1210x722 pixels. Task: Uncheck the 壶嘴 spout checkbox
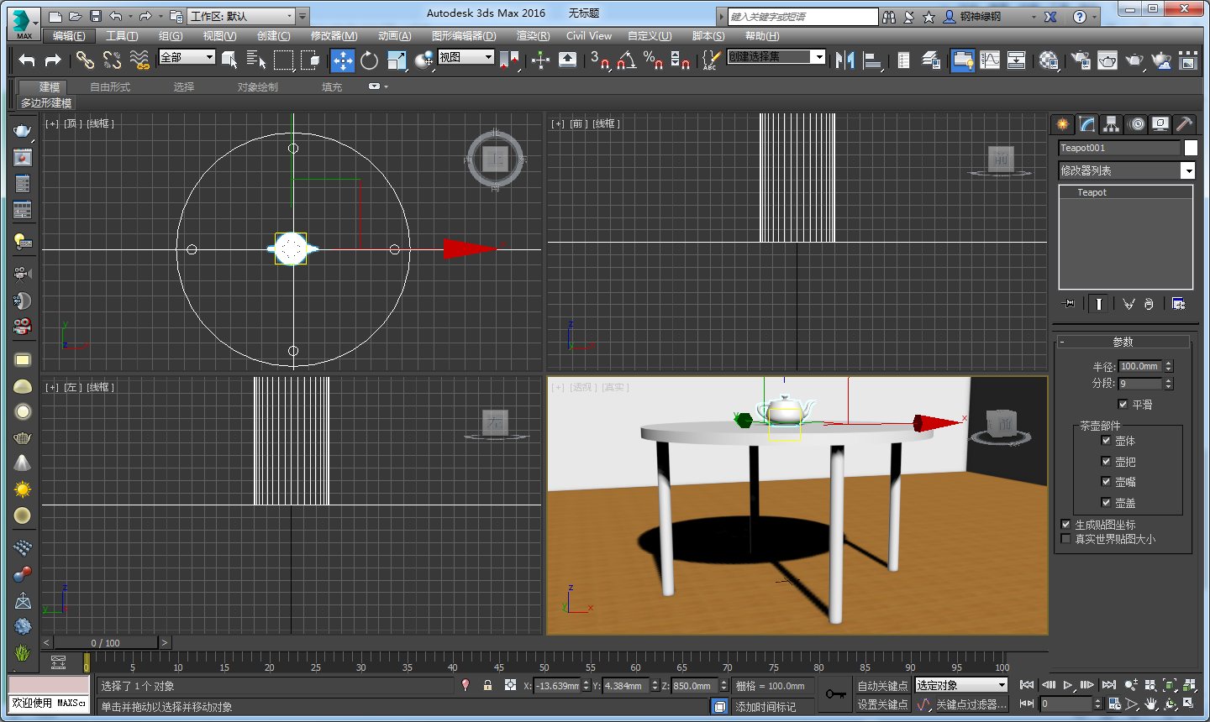point(1106,481)
